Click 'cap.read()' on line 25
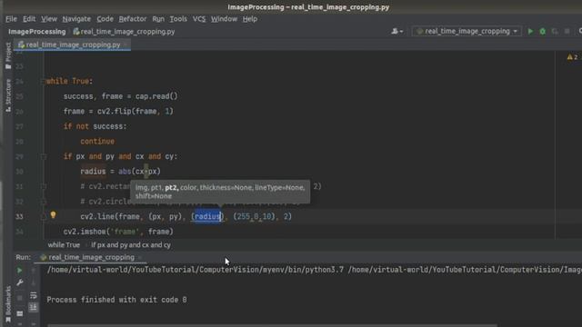This screenshot has width=582, height=327. coord(156,96)
